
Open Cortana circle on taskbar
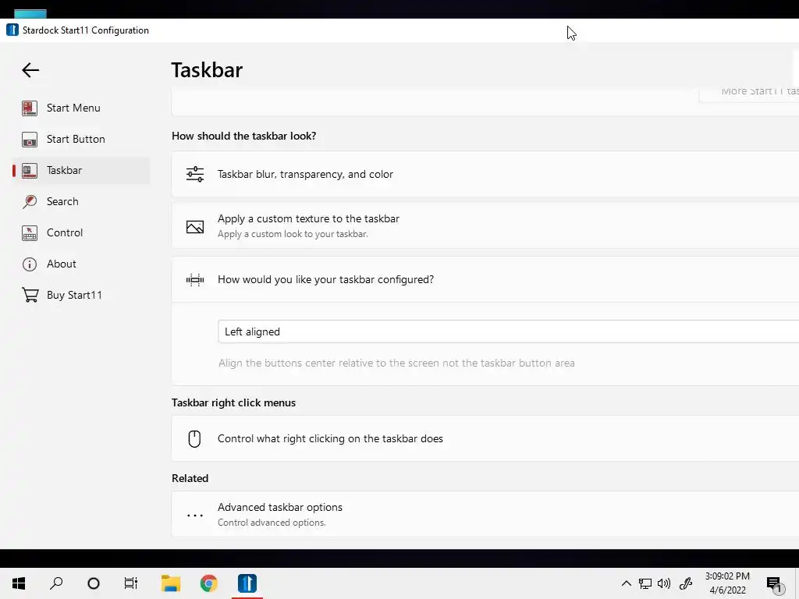point(94,583)
